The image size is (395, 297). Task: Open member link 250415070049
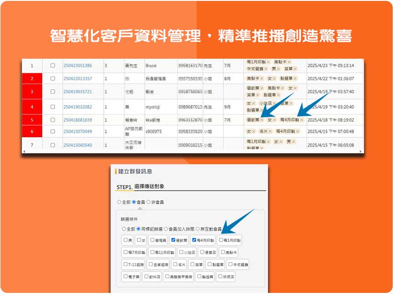pos(77,131)
